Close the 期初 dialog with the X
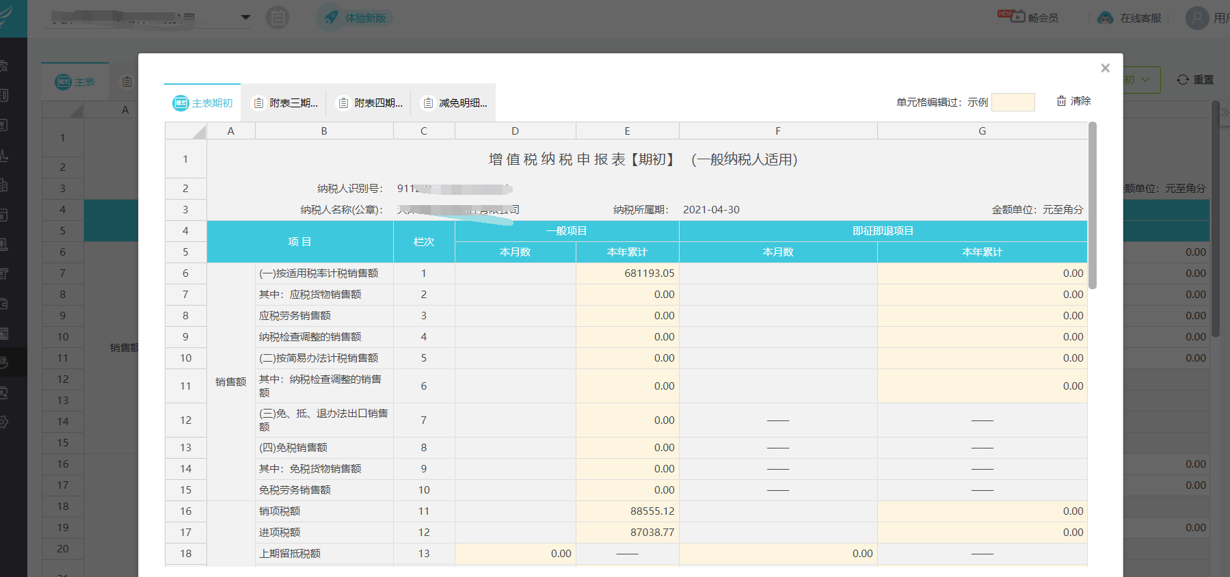 click(x=1105, y=68)
